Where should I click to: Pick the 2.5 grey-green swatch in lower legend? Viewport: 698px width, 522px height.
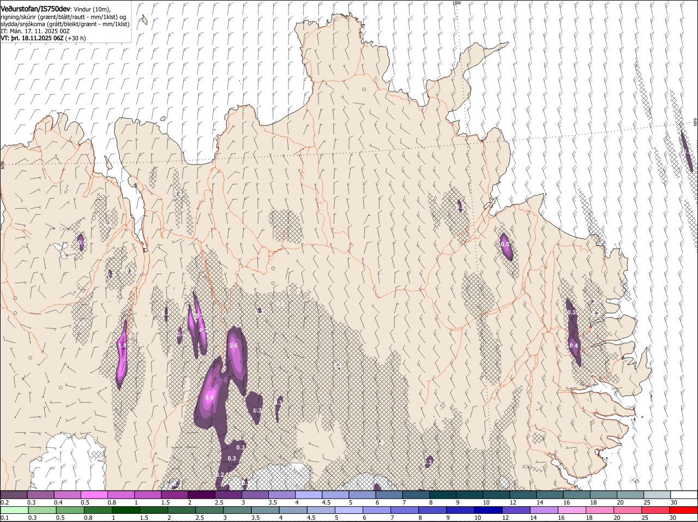[209, 510]
